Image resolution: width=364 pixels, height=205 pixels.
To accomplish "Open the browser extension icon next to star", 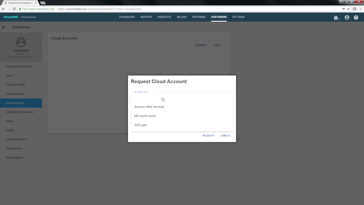I will (x=354, y=9).
